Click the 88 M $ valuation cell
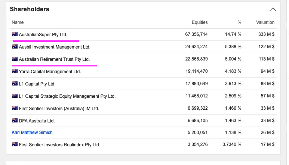 pyautogui.click(x=267, y=84)
